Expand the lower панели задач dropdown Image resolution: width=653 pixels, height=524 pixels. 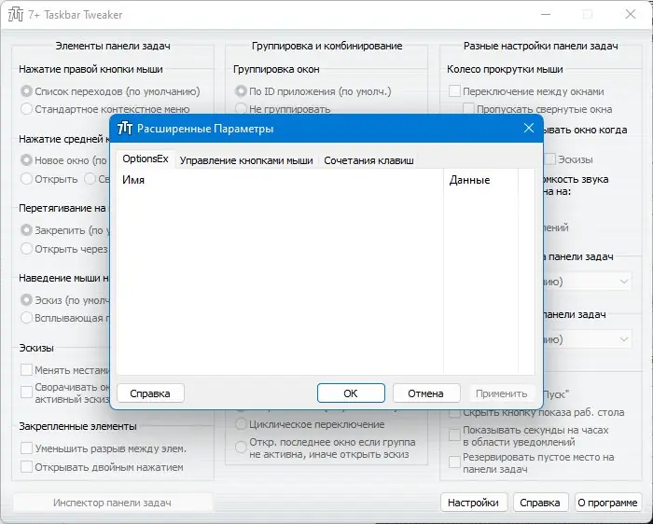(623, 339)
